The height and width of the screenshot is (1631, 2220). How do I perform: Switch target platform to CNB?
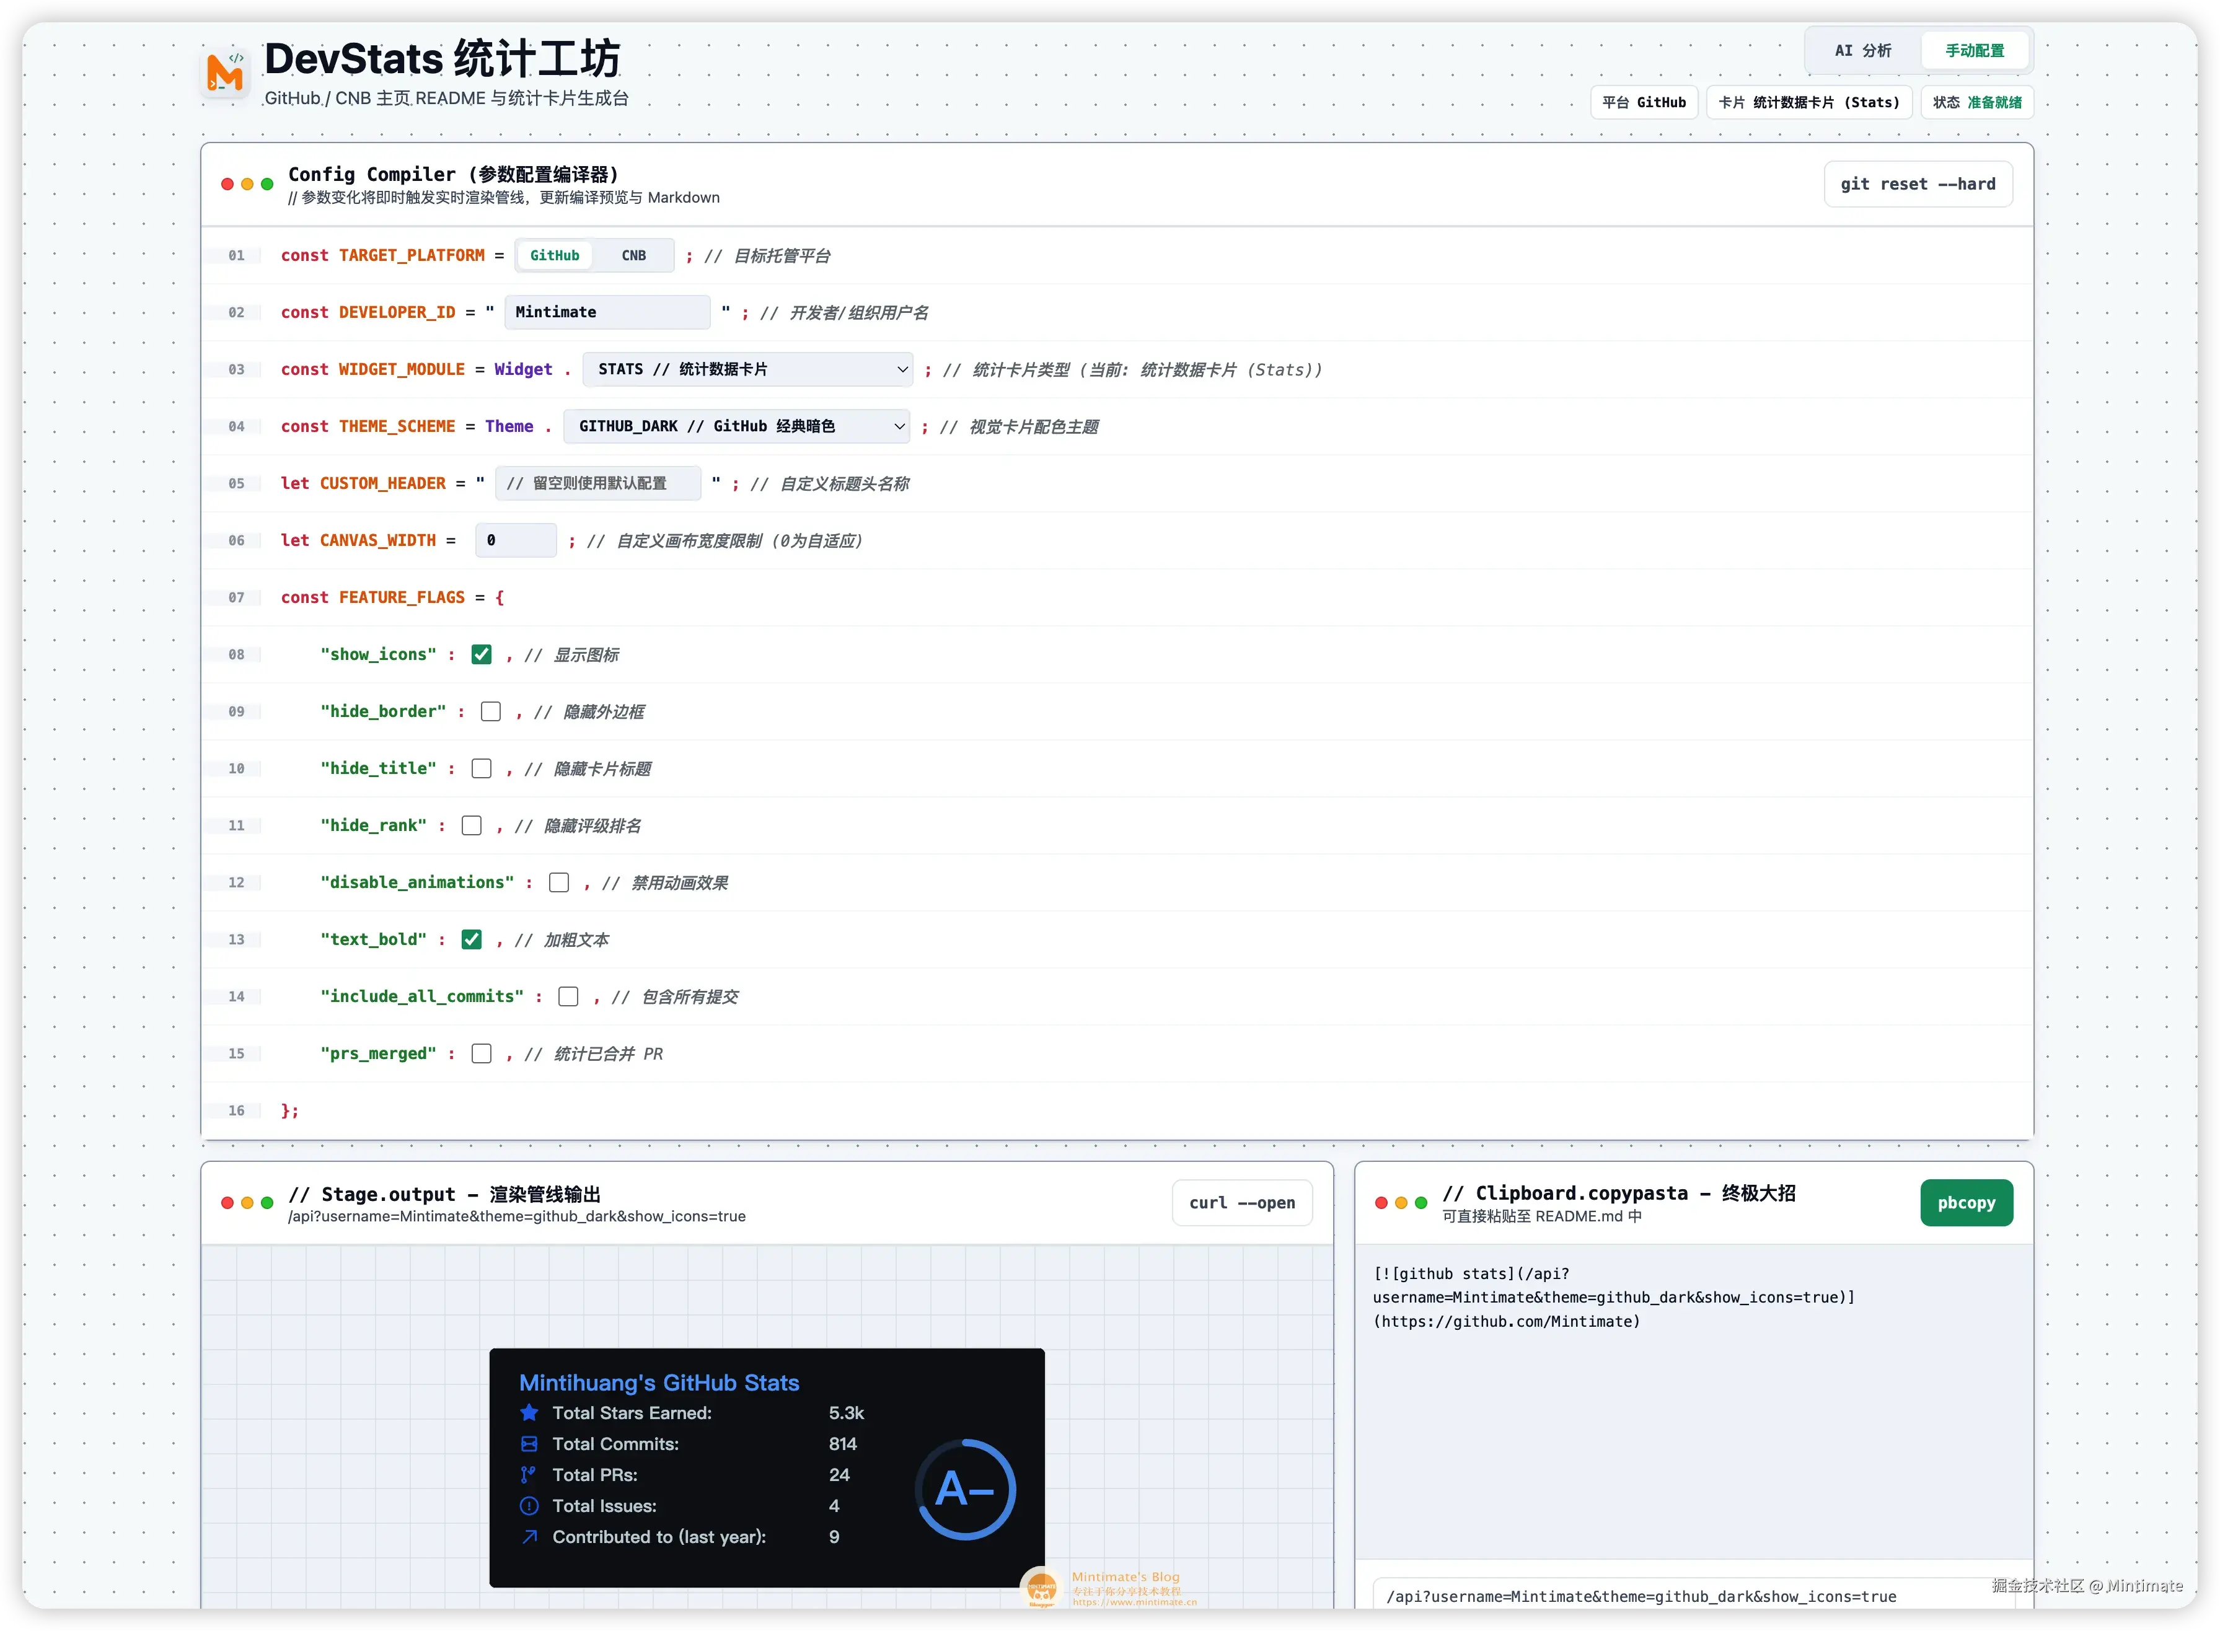634,256
